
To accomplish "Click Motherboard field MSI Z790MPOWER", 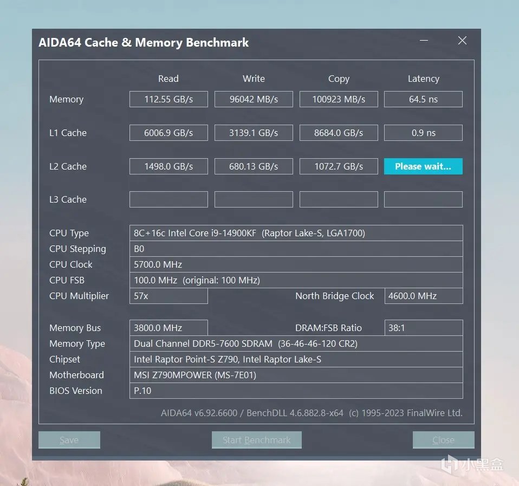I will (x=296, y=375).
